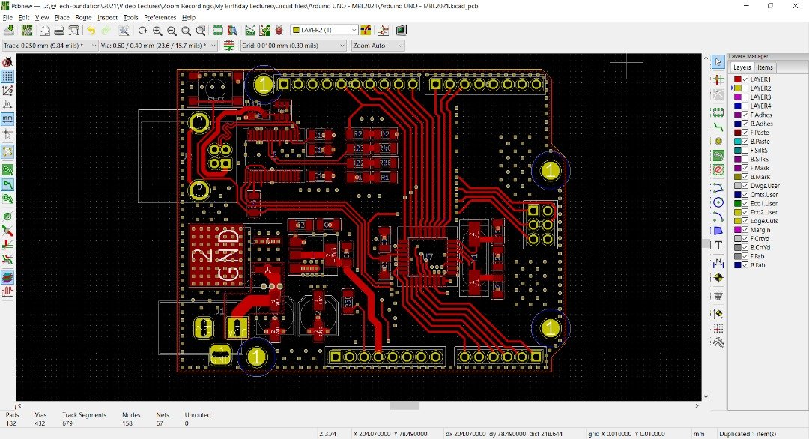Click the Eco1.User green color swatch
The width and height of the screenshot is (809, 439).
tap(737, 203)
